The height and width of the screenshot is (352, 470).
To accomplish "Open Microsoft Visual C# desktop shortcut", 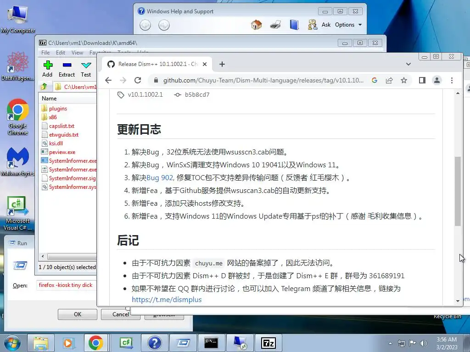I will pyautogui.click(x=18, y=213).
